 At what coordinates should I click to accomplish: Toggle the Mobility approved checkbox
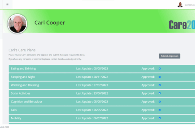pos(160,118)
